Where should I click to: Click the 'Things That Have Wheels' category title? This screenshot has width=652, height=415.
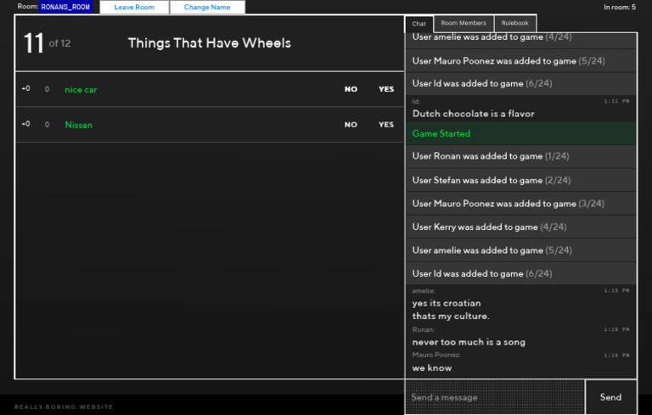click(x=209, y=43)
